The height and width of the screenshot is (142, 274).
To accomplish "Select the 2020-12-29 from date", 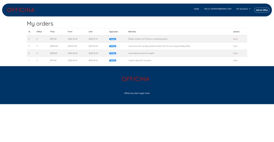I will tap(72, 39).
